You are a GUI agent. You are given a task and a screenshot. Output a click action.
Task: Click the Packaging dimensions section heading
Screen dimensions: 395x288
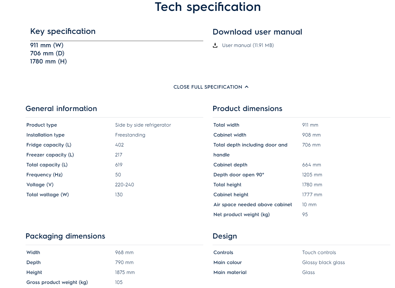65,236
